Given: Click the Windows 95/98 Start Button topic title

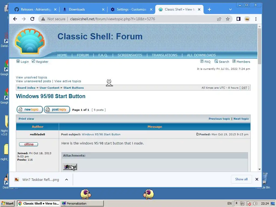Looking at the screenshot, I should pyautogui.click(x=51, y=96).
